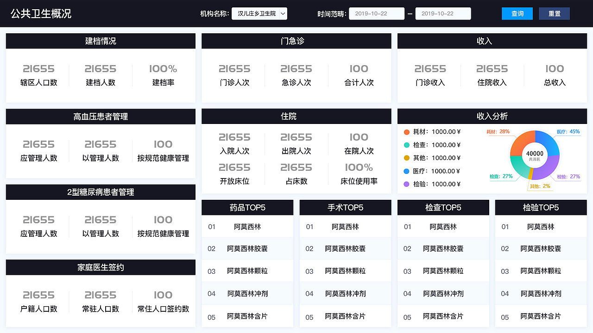The height and width of the screenshot is (333, 593).
Task: Select 阿莫西林胶囊 in the 药品TOP5 list
Action: click(247, 248)
